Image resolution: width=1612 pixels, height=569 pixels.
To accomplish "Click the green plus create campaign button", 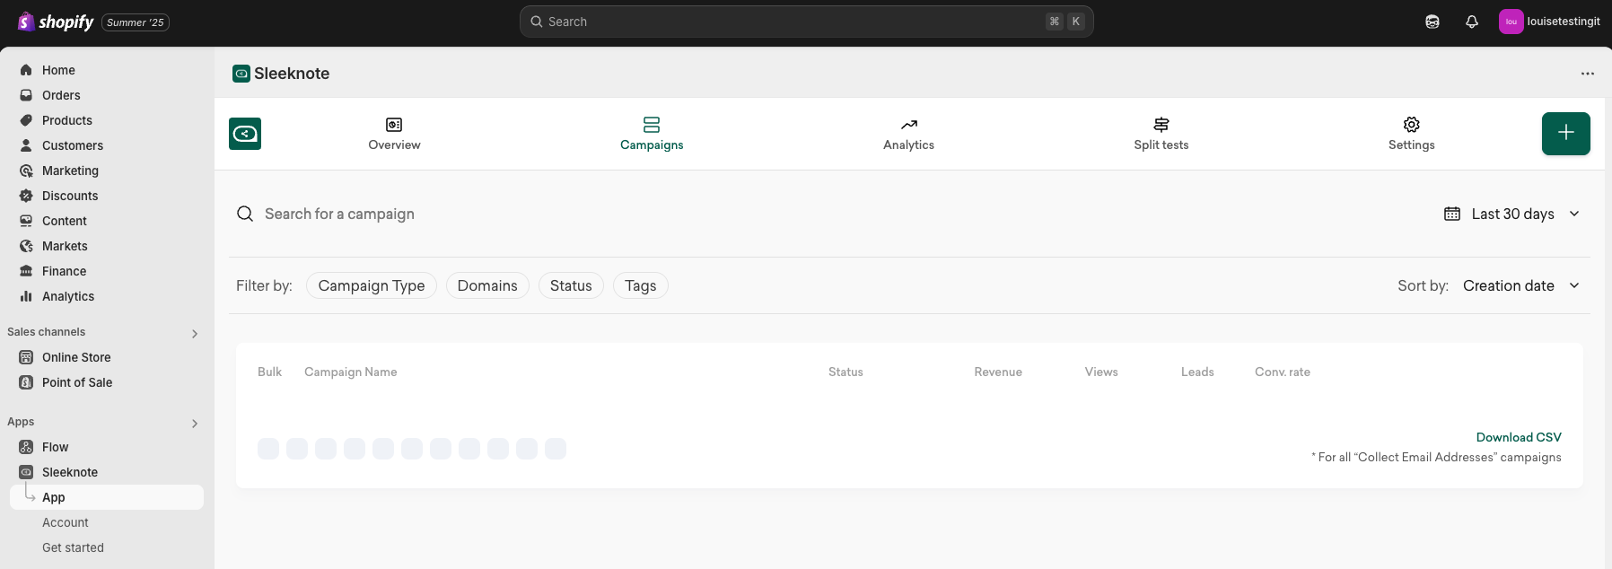I will [x=1566, y=134].
